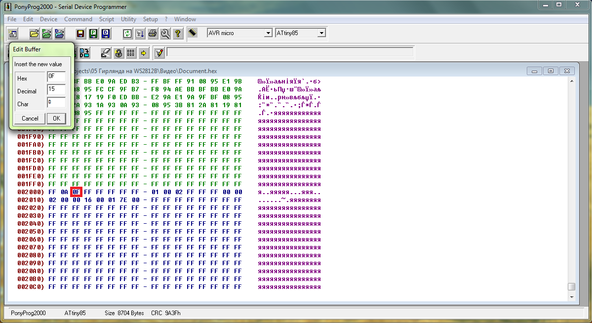Click the Edit Note notepad icon
The image size is (592, 323).
[159, 53]
